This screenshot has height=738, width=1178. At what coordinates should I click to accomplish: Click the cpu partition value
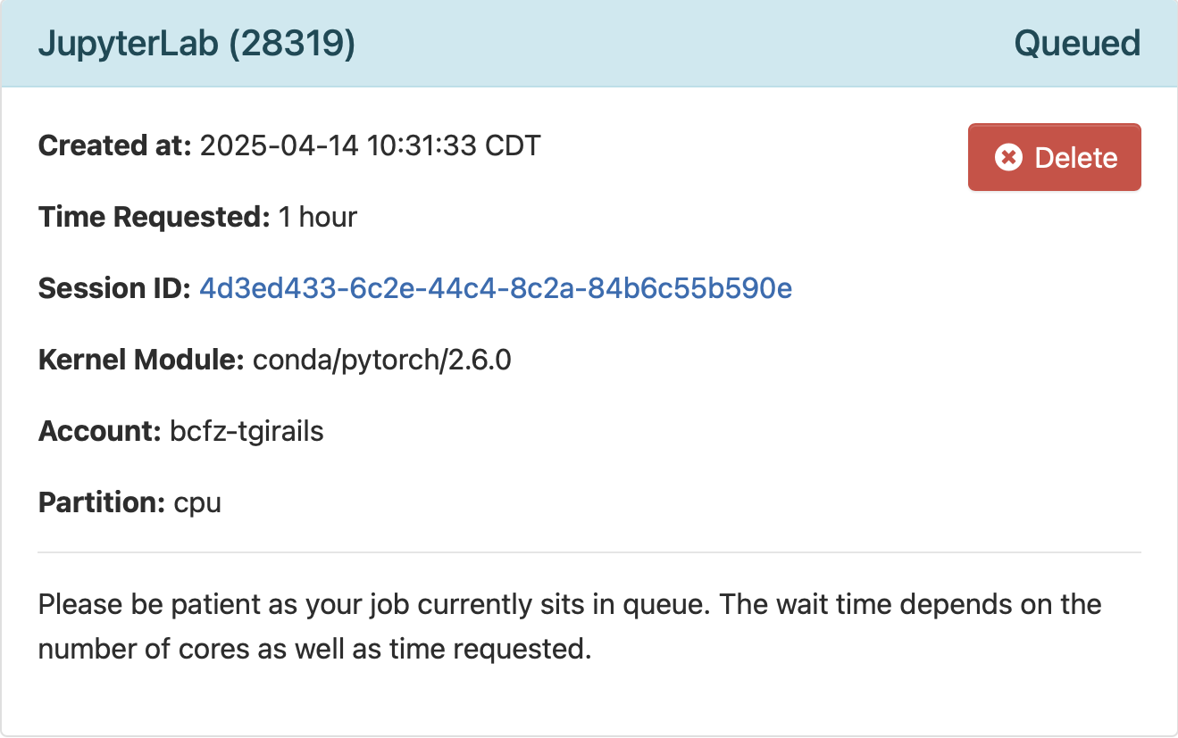[197, 504]
